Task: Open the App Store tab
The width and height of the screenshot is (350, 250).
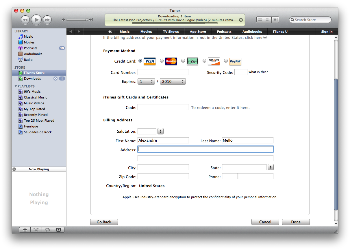Action: (x=198, y=32)
